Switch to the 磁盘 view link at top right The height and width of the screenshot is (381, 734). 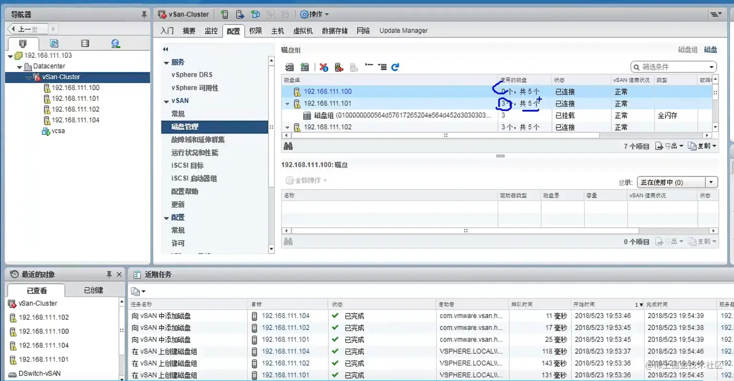[x=711, y=49]
